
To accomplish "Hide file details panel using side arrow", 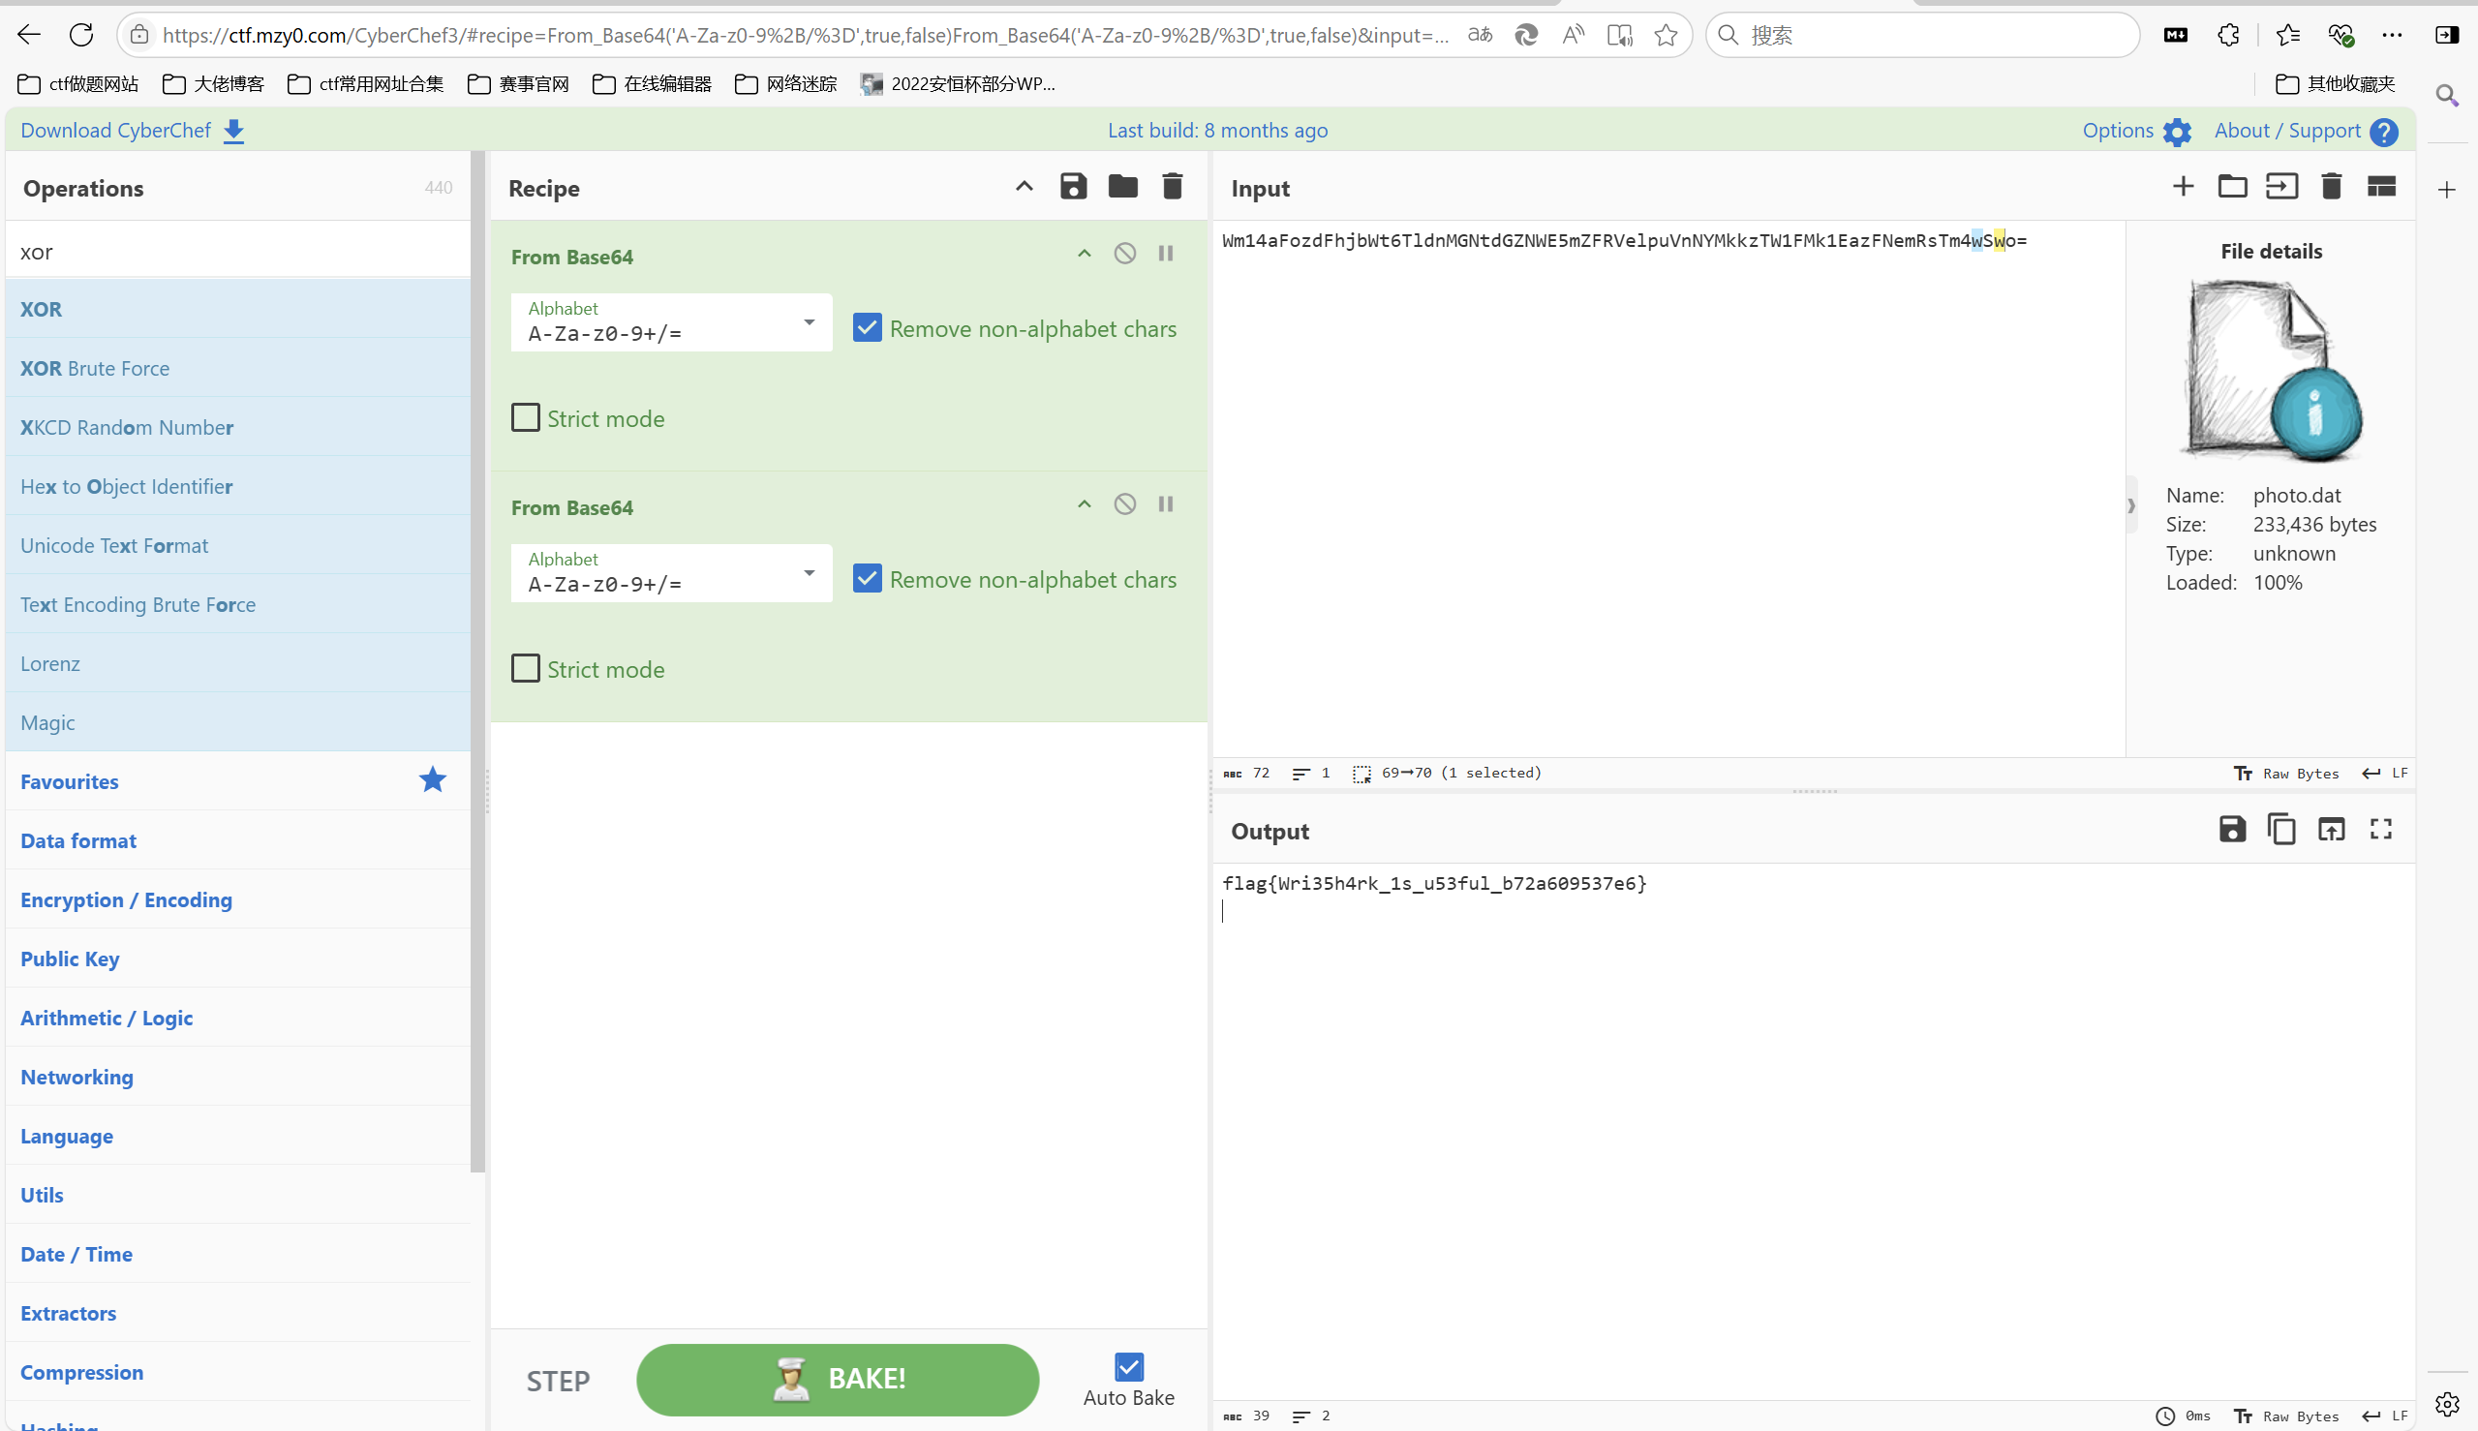I will coord(2131,505).
